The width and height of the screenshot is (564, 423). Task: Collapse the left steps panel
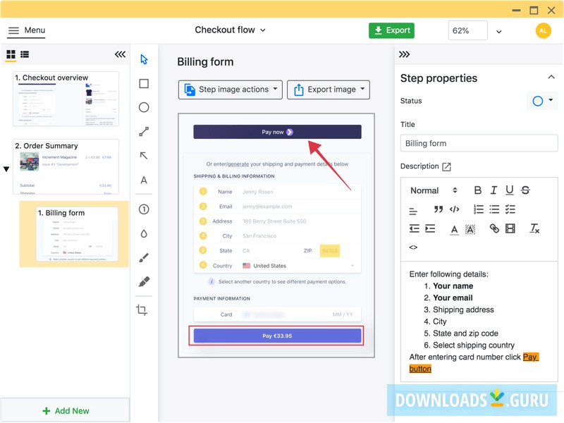click(x=120, y=54)
